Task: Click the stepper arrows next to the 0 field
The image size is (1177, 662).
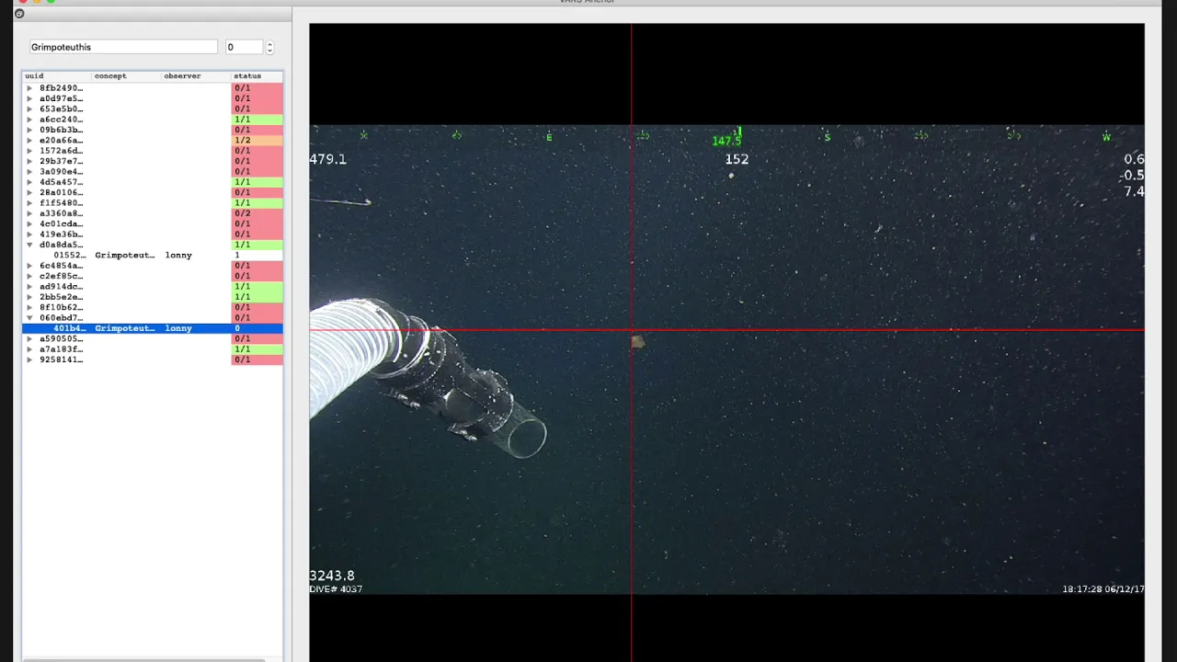Action: 269,47
